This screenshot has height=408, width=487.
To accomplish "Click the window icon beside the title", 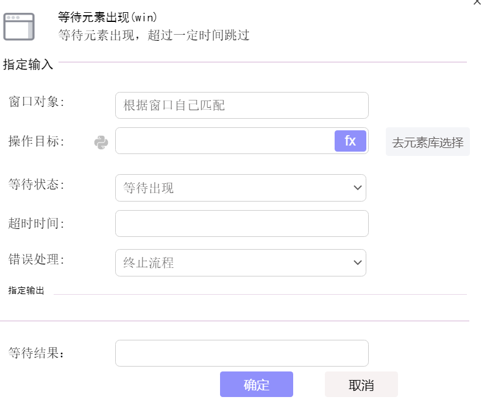I will click(19, 27).
